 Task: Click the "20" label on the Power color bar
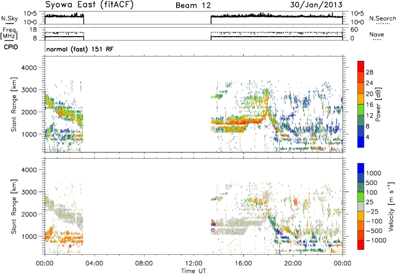pyautogui.click(x=369, y=94)
